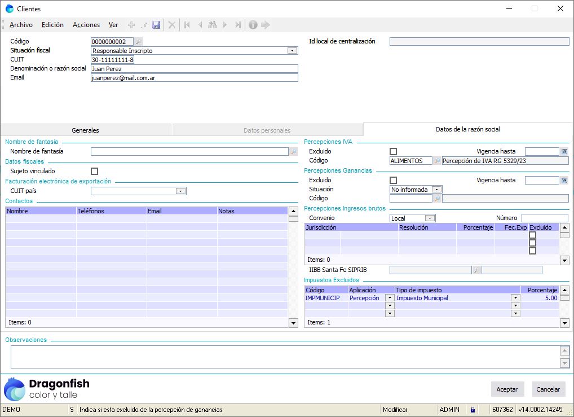Screen dimensions: 574x417
Task: Click the Aceptar button
Action: point(507,389)
